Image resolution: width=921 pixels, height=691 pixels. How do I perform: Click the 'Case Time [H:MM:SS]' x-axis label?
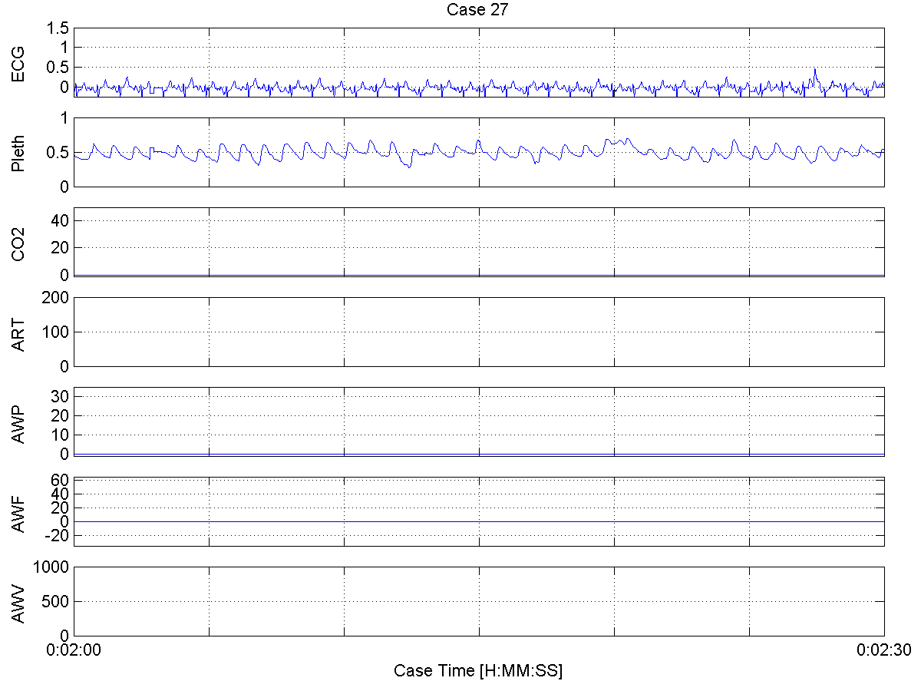(478, 670)
